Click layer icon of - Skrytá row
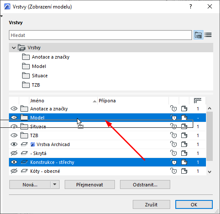The image size is (220, 214). pos(24,153)
